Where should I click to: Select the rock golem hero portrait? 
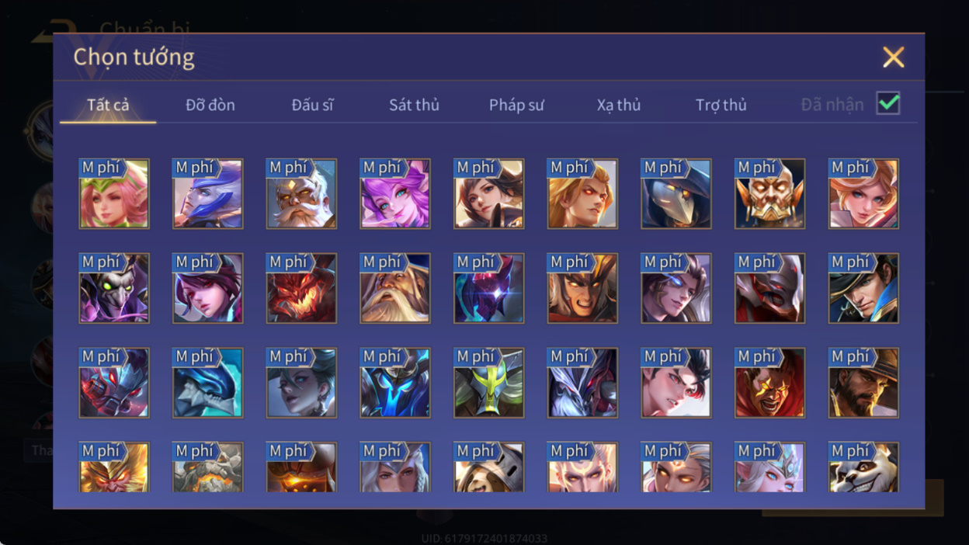click(208, 467)
